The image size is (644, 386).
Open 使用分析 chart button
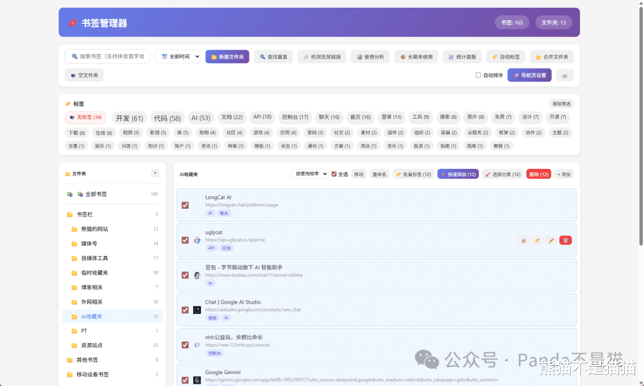(370, 57)
